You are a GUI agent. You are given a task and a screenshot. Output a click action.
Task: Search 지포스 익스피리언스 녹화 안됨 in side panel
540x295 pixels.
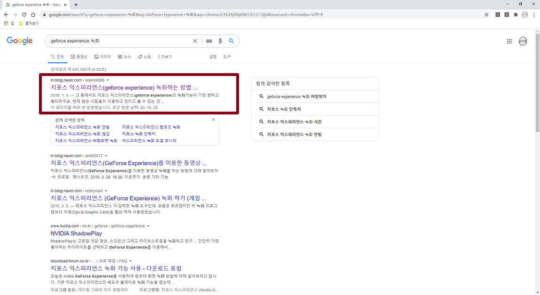point(315,135)
